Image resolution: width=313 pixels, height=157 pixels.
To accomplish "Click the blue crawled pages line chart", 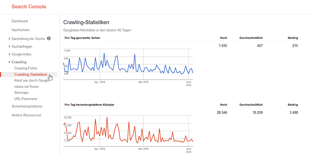I will 128,64.
